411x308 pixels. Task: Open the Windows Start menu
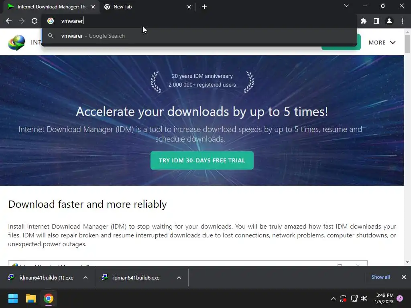tap(13, 298)
